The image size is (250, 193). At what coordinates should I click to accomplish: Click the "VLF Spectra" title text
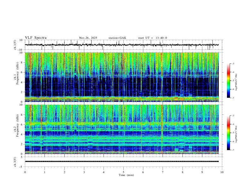click(x=36, y=38)
